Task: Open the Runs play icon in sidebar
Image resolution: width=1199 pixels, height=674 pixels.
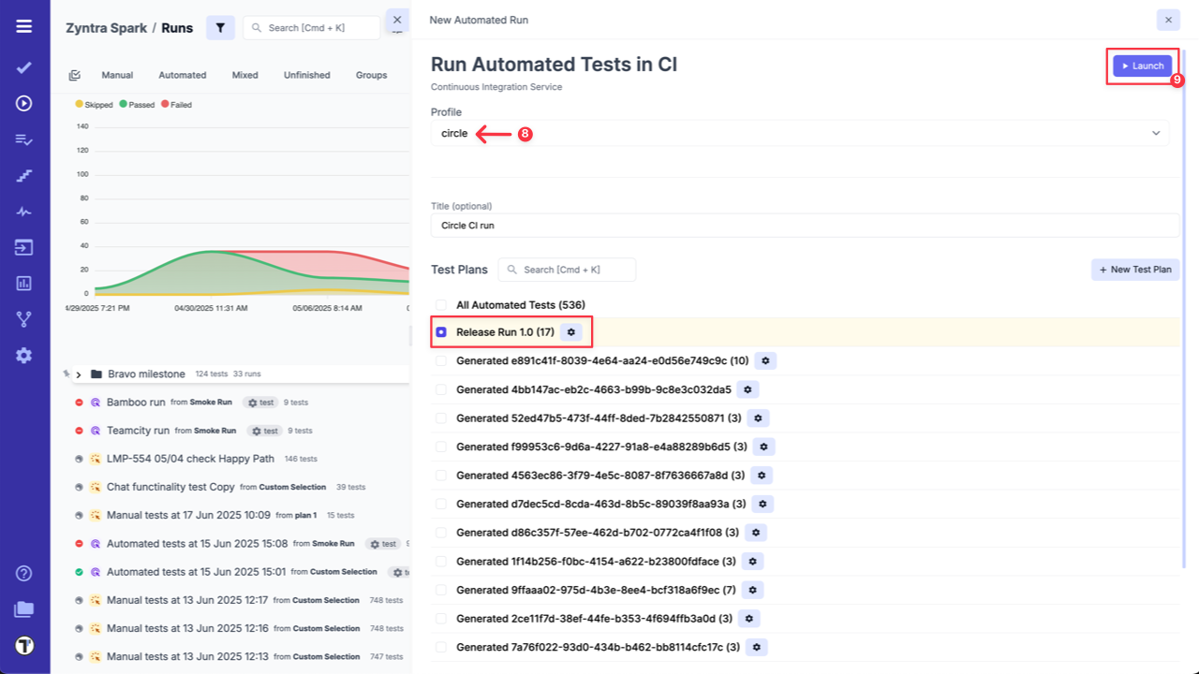Action: [x=23, y=103]
